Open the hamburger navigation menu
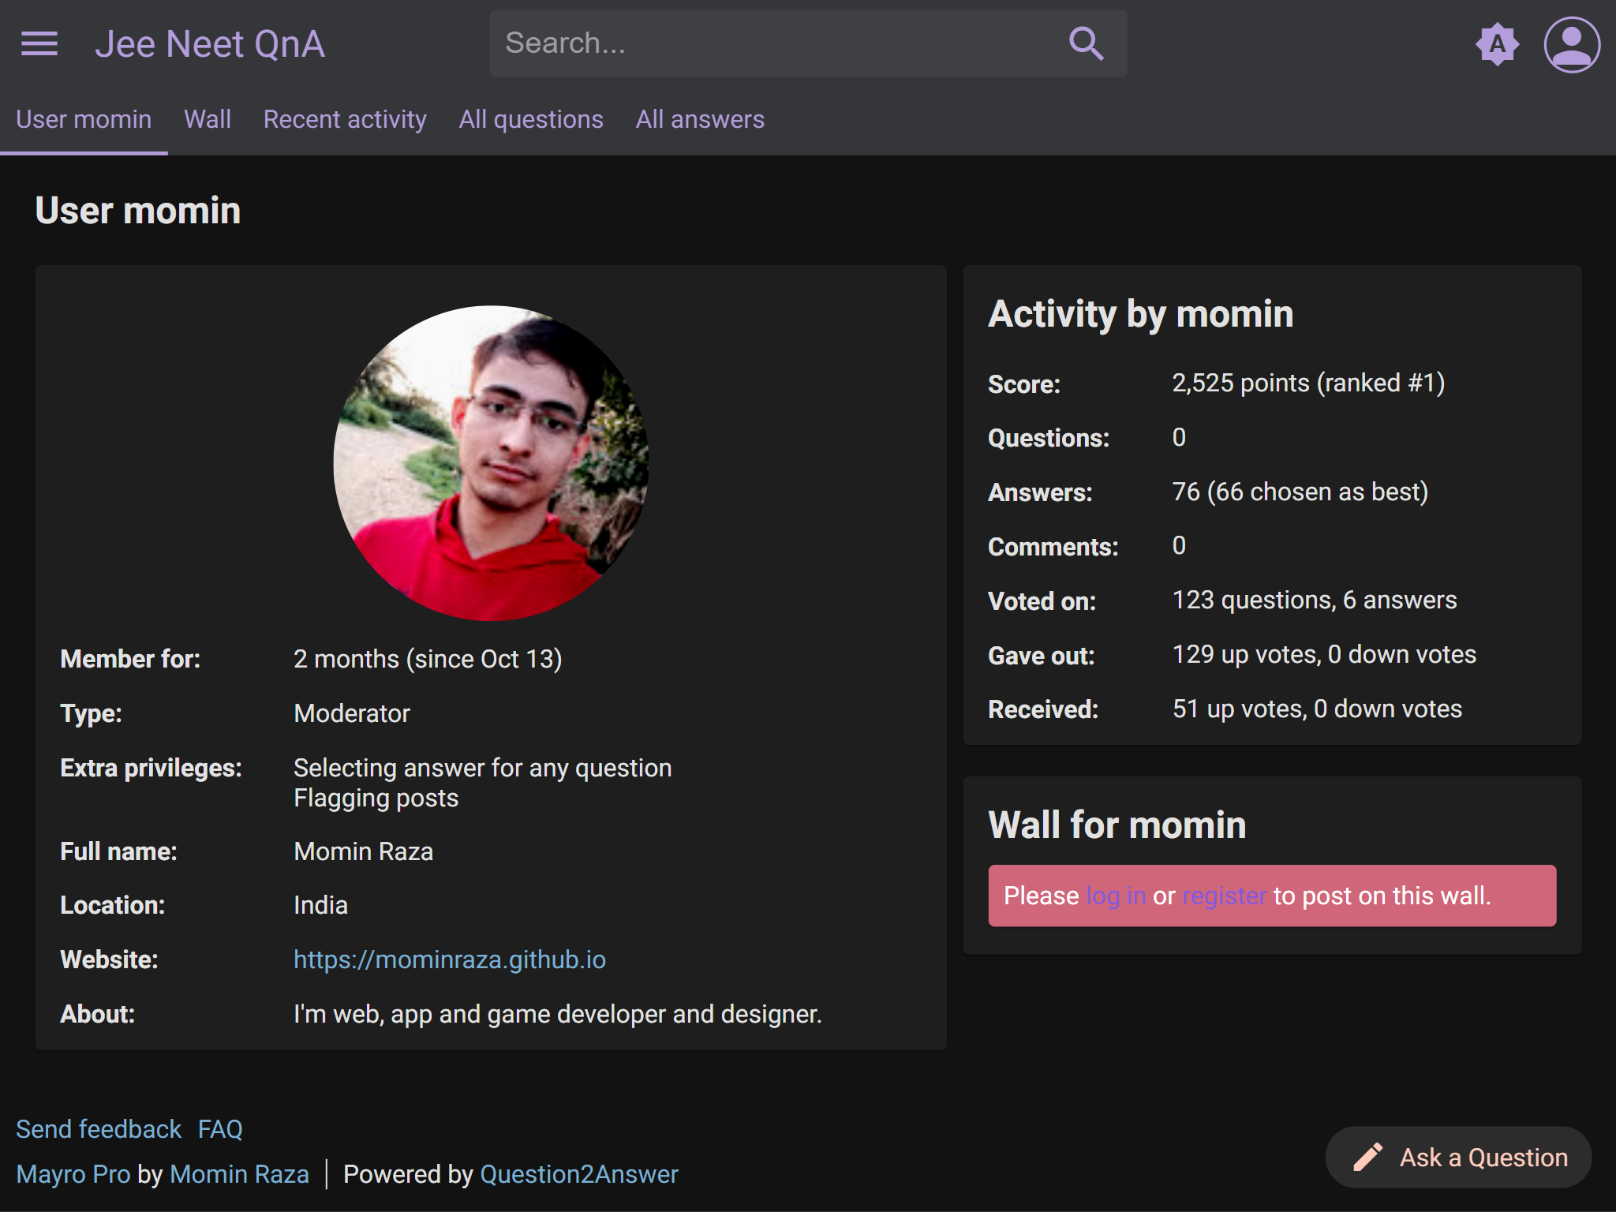 click(39, 44)
